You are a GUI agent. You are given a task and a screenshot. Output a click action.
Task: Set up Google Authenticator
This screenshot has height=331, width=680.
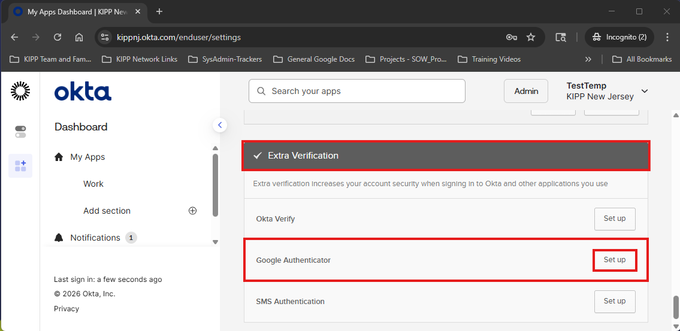coord(614,260)
